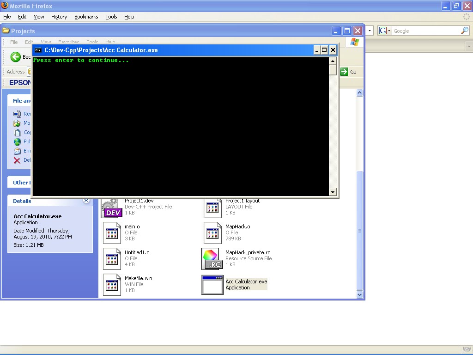Close the Projects explorer window
The width and height of the screenshot is (473, 355).
coord(358,31)
